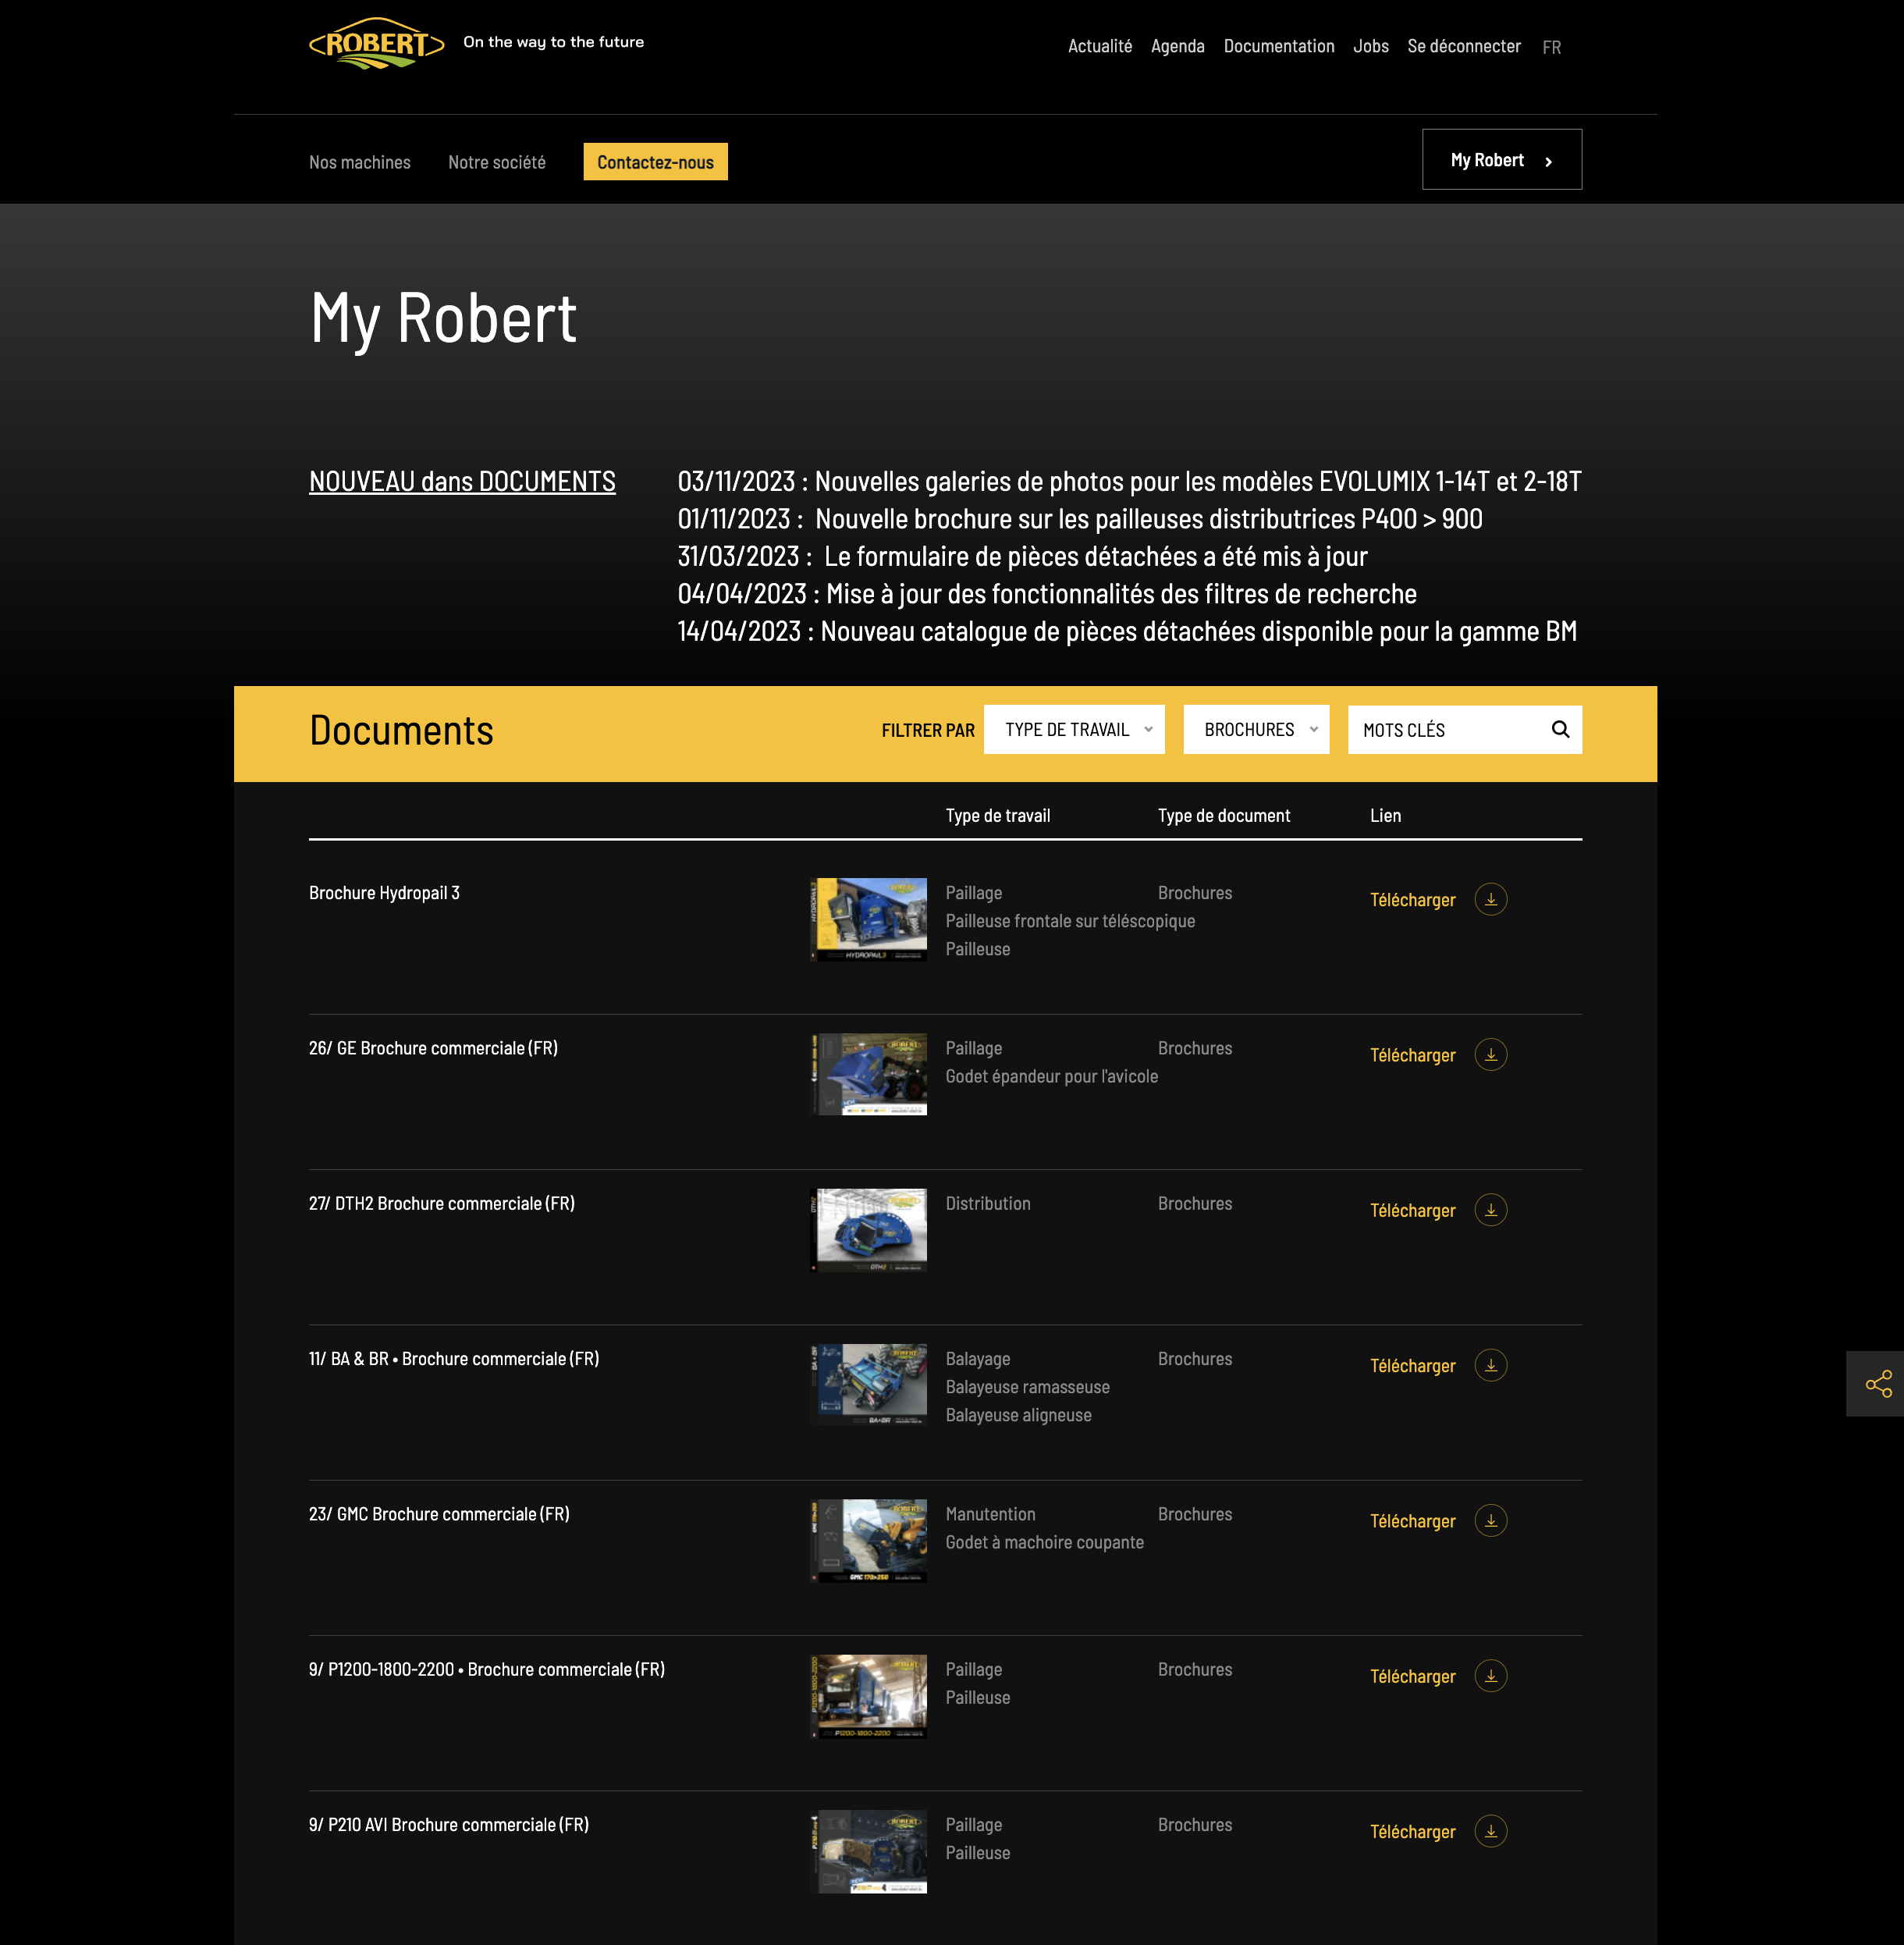Click Télécharger for 27/ DTH2 Brochure commerciale
The image size is (1904, 1945).
click(x=1412, y=1210)
